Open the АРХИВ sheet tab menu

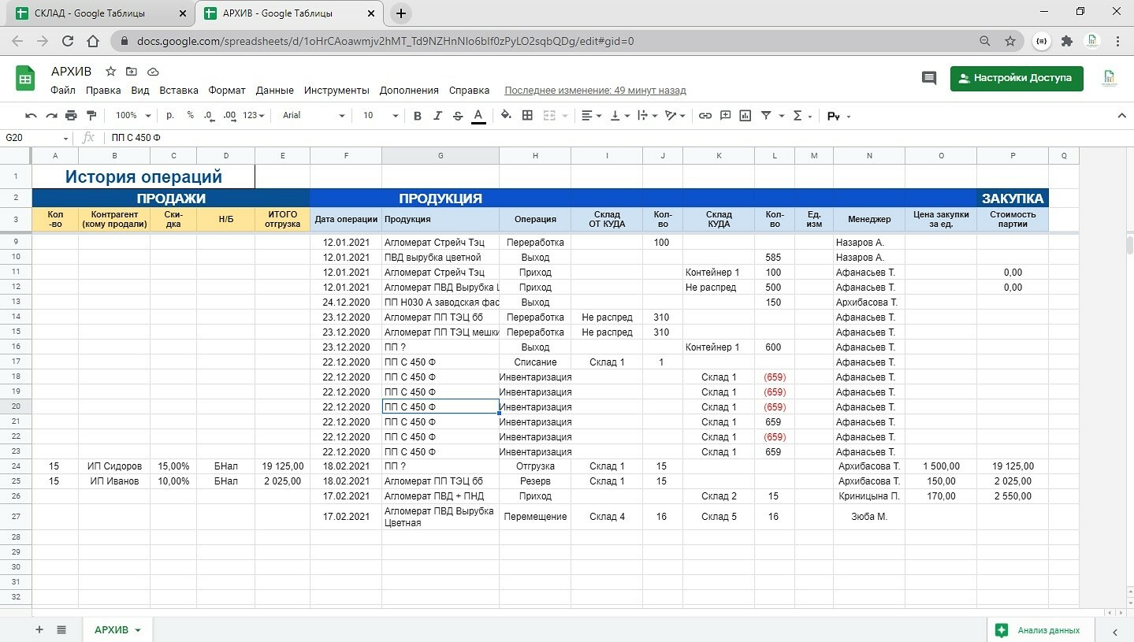tap(138, 630)
